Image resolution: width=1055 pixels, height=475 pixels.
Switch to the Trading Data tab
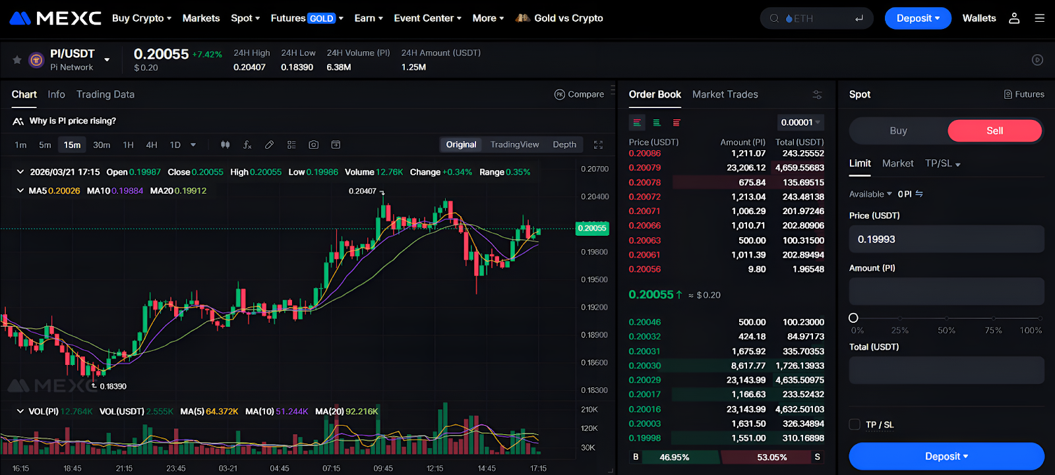(x=105, y=94)
